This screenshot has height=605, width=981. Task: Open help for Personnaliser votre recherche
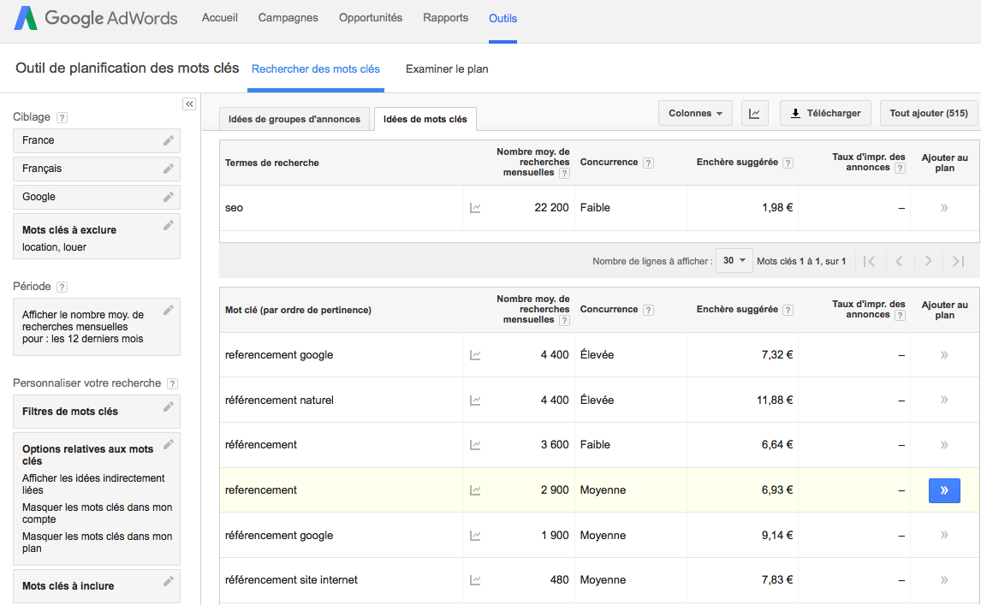[173, 383]
